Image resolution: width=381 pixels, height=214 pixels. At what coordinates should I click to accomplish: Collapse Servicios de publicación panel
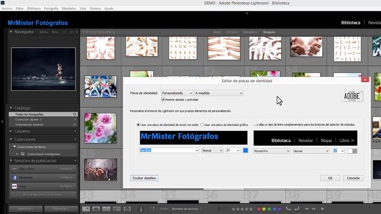click(11, 160)
